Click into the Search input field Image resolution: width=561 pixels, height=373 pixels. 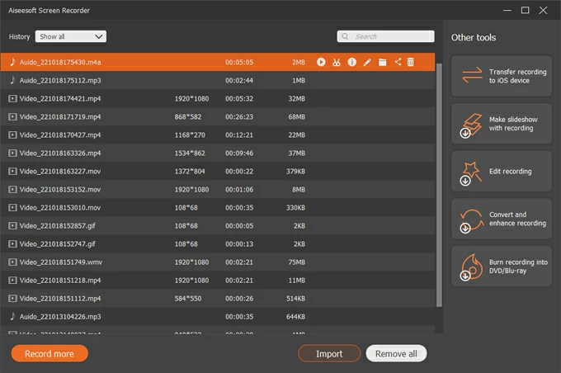pyautogui.click(x=386, y=36)
